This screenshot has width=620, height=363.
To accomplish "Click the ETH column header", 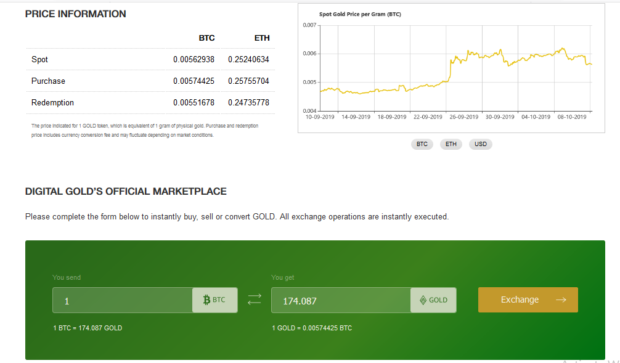I will coord(262,38).
